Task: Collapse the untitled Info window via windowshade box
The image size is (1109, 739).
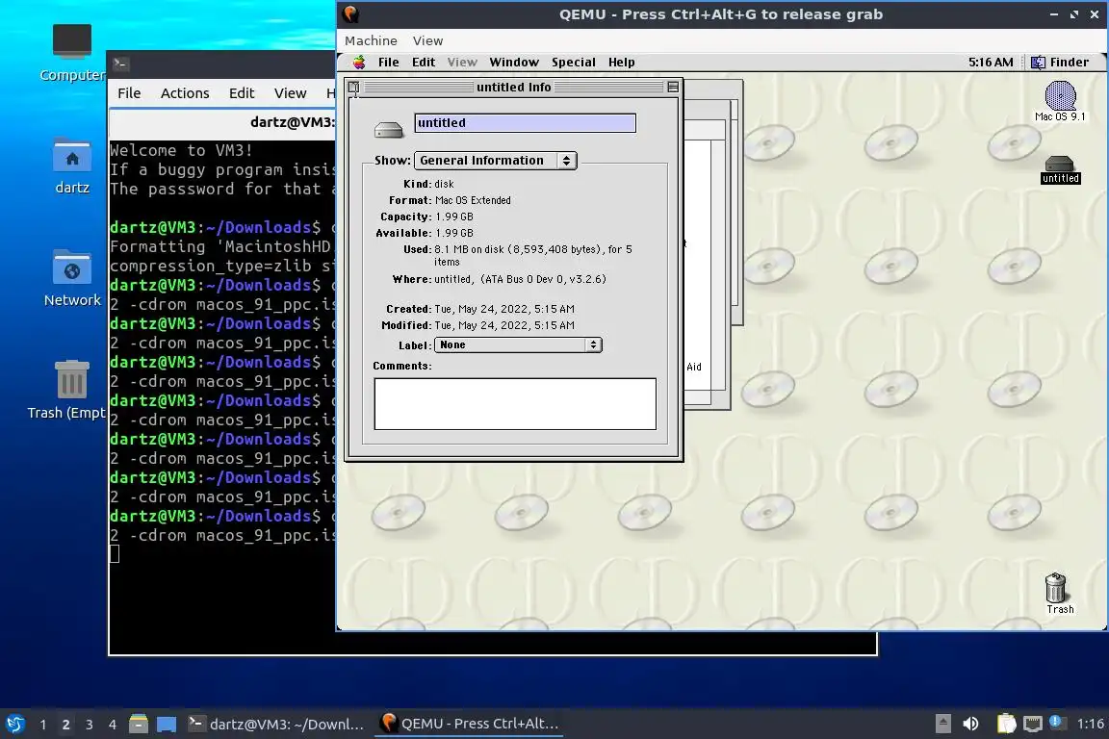Action: [x=673, y=87]
